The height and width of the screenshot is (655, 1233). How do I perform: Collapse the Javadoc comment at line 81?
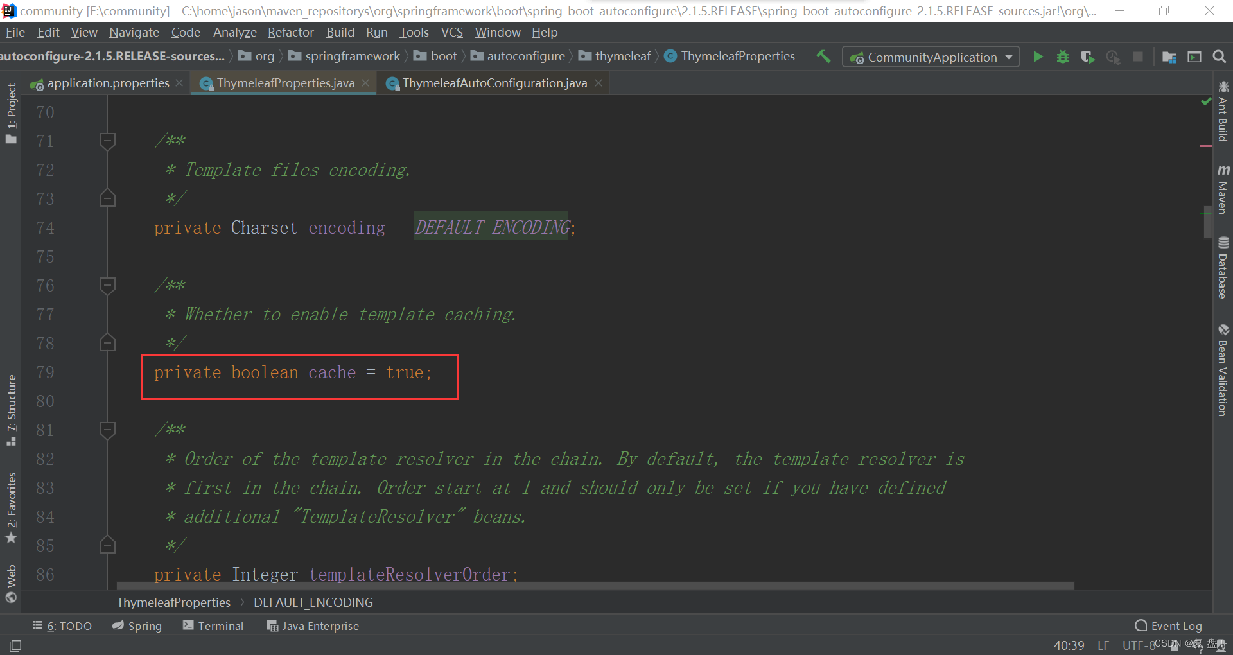pyautogui.click(x=107, y=430)
